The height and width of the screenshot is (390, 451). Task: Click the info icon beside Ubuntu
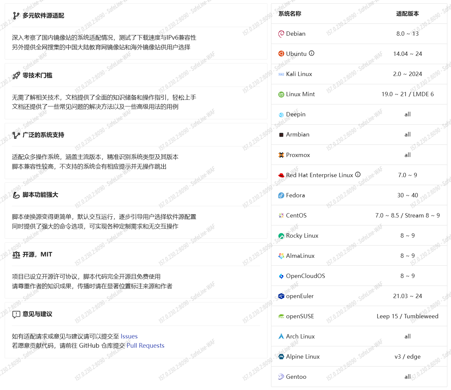(312, 53)
